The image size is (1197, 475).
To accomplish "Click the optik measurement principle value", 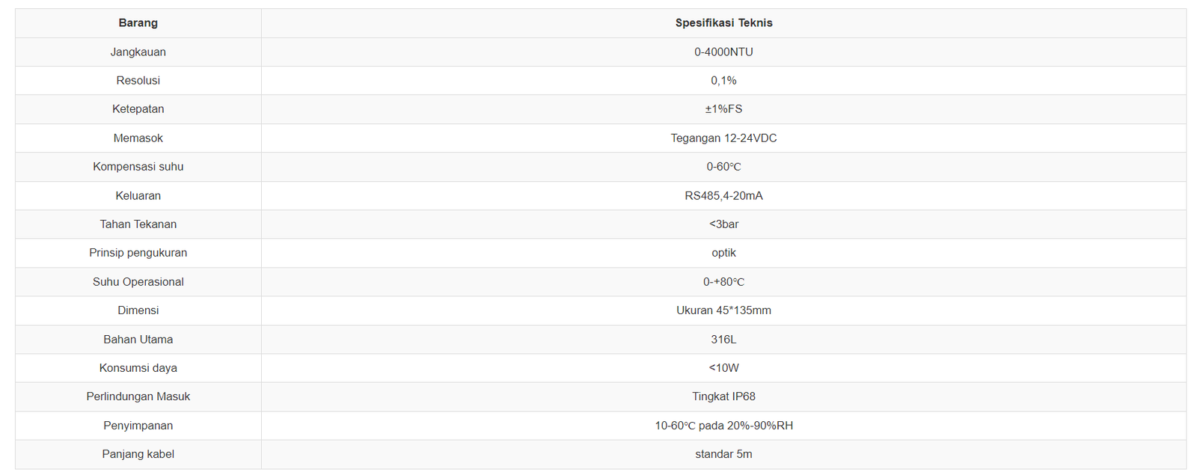I will coord(723,253).
